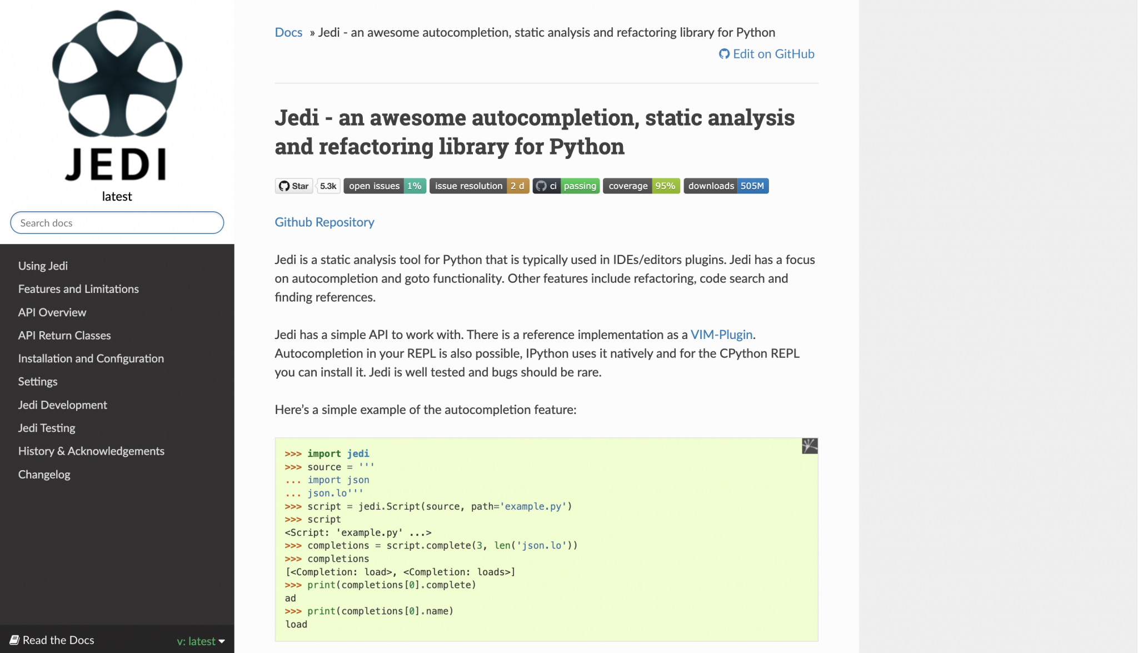Screen dimensions: 1138x653
Task: Open Installation and Configuration section
Action: tap(91, 358)
